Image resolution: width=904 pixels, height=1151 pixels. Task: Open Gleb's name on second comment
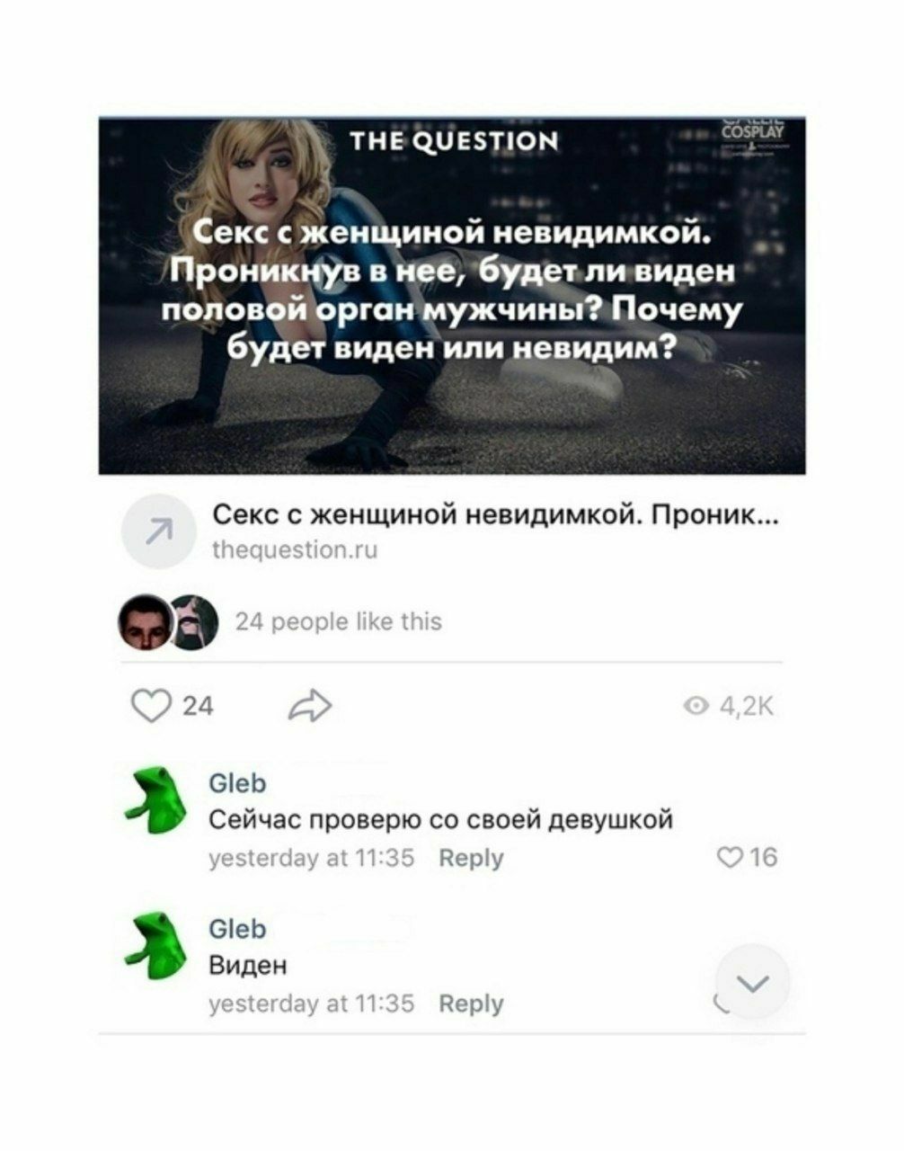click(237, 930)
